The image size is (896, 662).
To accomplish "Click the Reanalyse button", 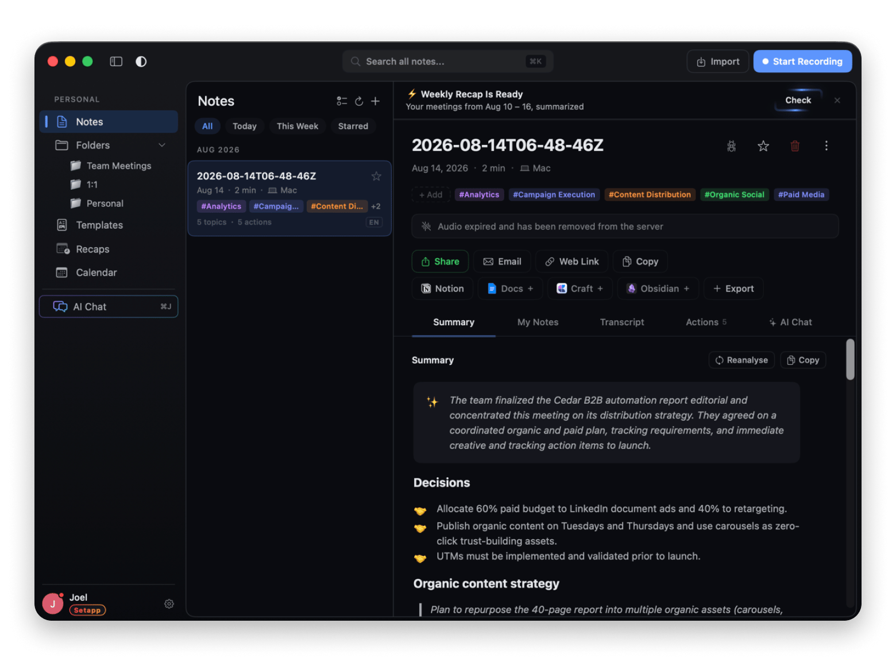I will point(741,360).
